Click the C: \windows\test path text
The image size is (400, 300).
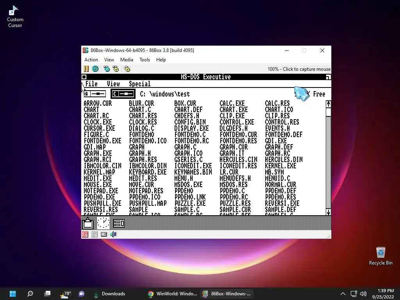[165, 94]
